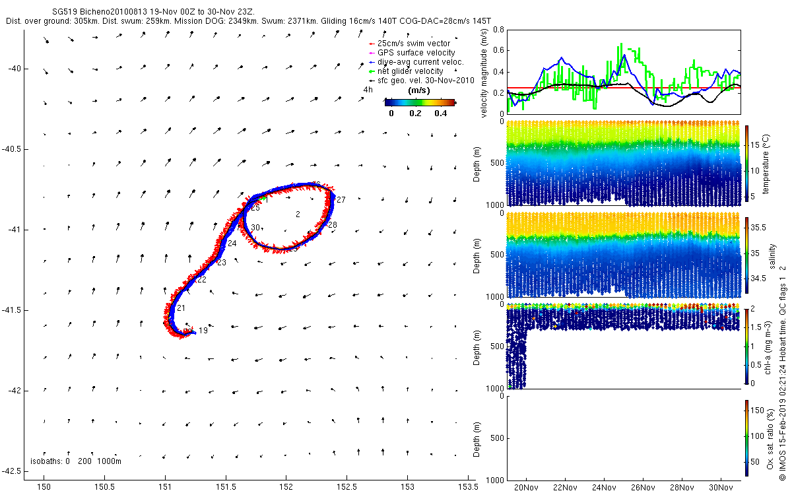792x495 pixels.
Task: Click the '(m/s)' label above the velocity colorbar
Action: point(420,90)
